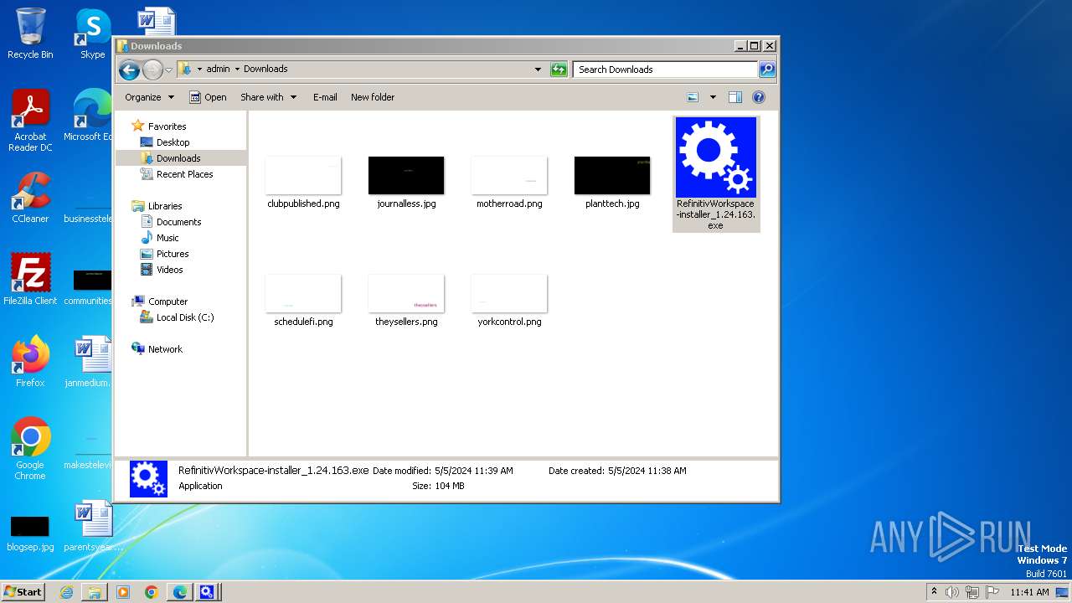The image size is (1072, 603).
Task: Open the Start menu
Action: [x=23, y=592]
